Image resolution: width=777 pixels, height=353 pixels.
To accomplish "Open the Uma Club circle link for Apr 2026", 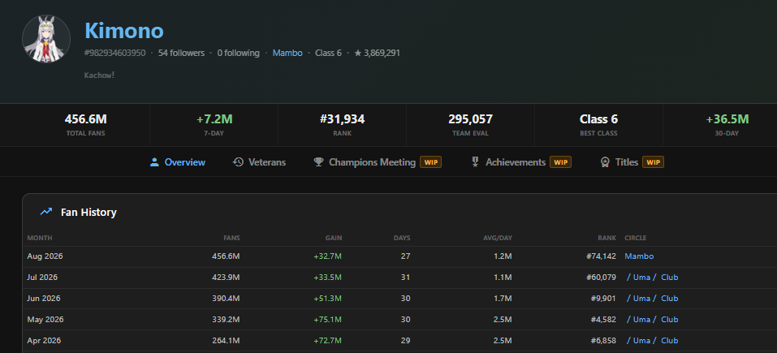I will coord(652,341).
